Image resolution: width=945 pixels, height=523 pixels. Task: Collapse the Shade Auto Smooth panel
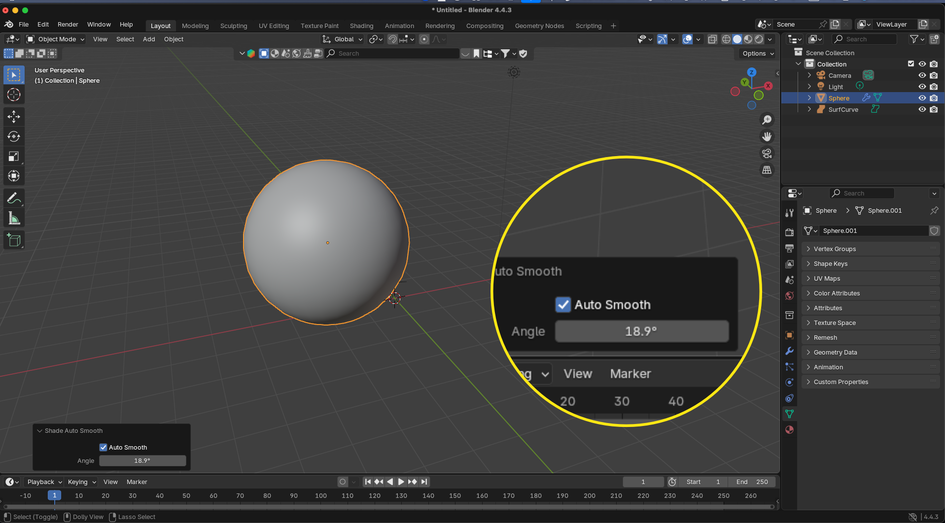[39, 430]
